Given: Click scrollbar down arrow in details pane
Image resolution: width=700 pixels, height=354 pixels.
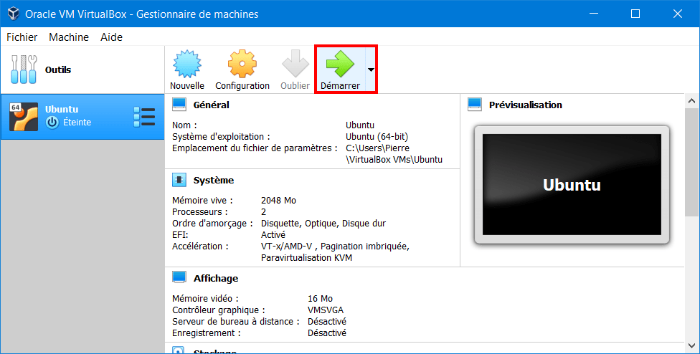Looking at the screenshot, I should point(692,346).
